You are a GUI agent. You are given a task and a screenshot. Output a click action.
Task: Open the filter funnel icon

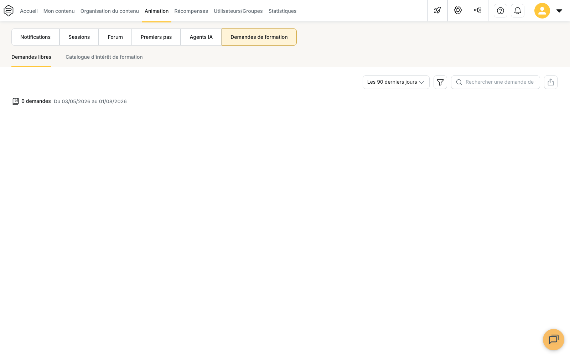point(440,82)
